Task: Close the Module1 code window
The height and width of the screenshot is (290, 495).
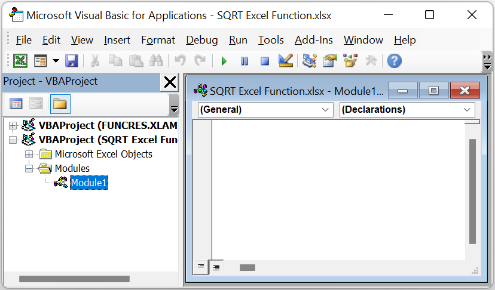Action: (465, 91)
